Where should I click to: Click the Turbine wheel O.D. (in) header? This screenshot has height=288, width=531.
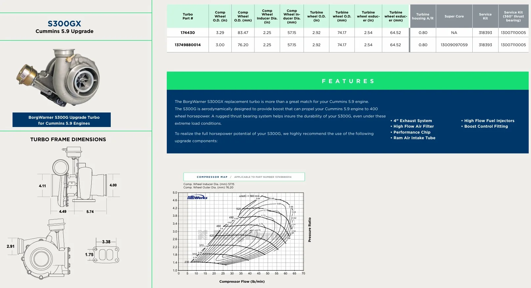[x=316, y=16]
